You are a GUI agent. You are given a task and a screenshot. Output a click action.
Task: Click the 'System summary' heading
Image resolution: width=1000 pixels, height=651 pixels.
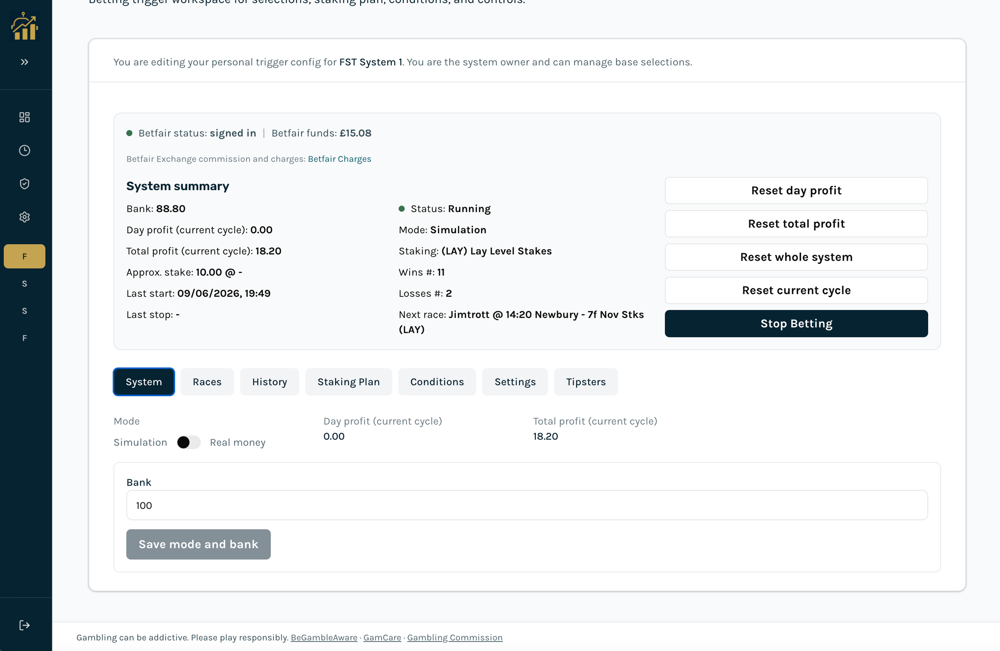(x=178, y=186)
